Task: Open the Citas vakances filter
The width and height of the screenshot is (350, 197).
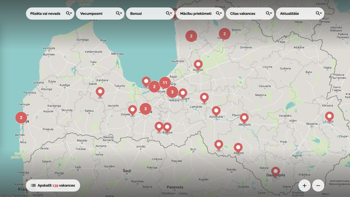Action: coord(250,14)
